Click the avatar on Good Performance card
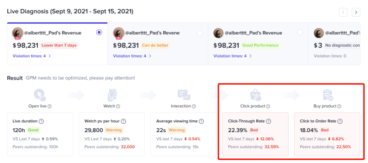368x163 pixels. pos(219,33)
